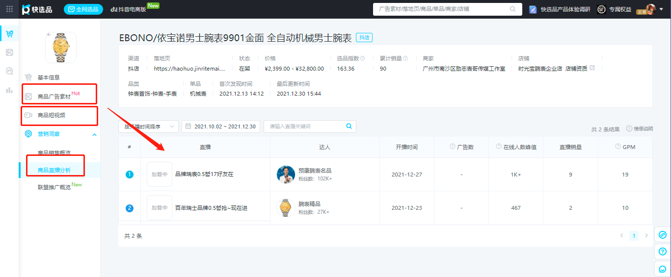Screen dimensions: 671x277
Task: Click the 2021-12-27 broadcast date cell
Action: tap(406, 175)
